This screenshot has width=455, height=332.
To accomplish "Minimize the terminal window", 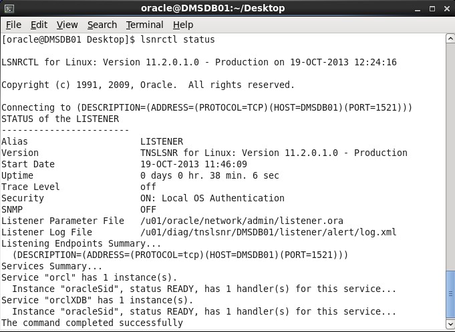I will point(418,9).
